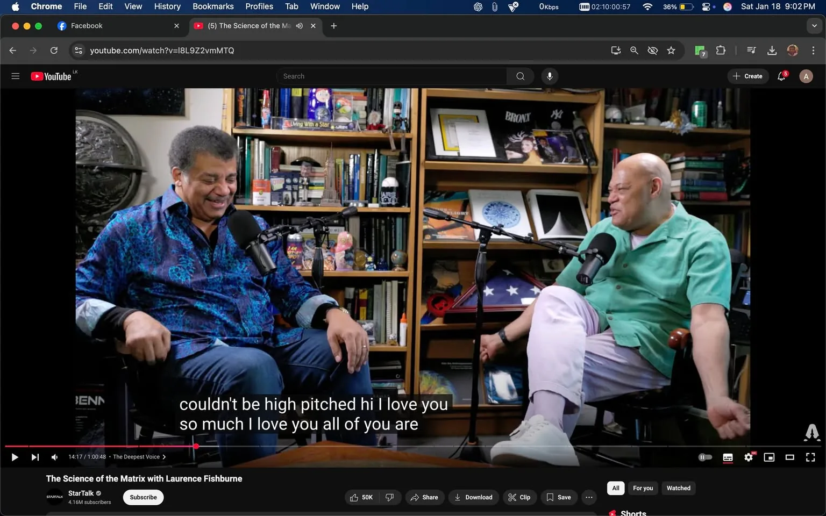Dislike the video with thumbs down
This screenshot has width=826, height=516.
pyautogui.click(x=390, y=497)
